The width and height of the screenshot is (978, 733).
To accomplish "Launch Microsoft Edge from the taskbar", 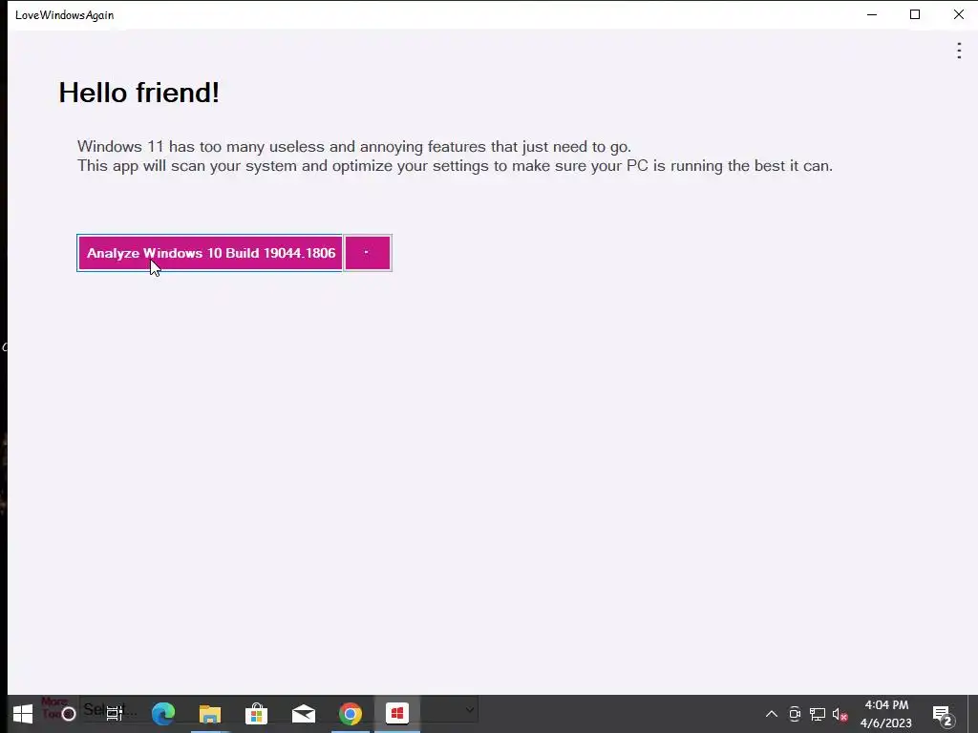I will [163, 714].
